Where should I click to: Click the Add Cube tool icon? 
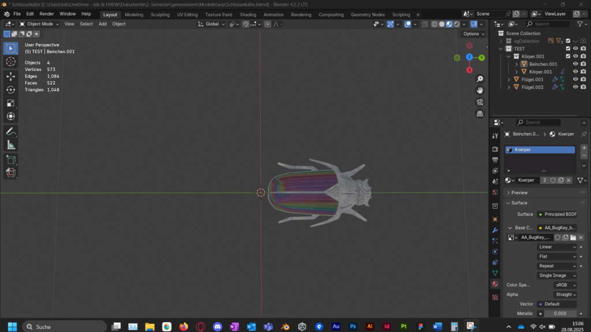[10, 159]
